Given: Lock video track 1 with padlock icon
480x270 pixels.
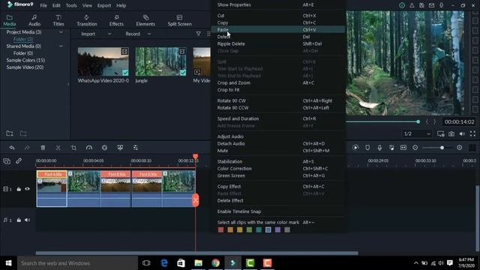Looking at the screenshot, I should pyautogui.click(x=19, y=189).
